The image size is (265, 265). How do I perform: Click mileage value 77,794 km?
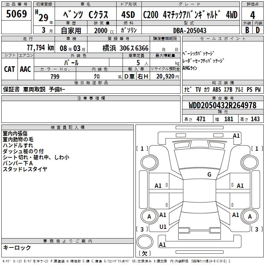pyautogui.click(x=40, y=48)
